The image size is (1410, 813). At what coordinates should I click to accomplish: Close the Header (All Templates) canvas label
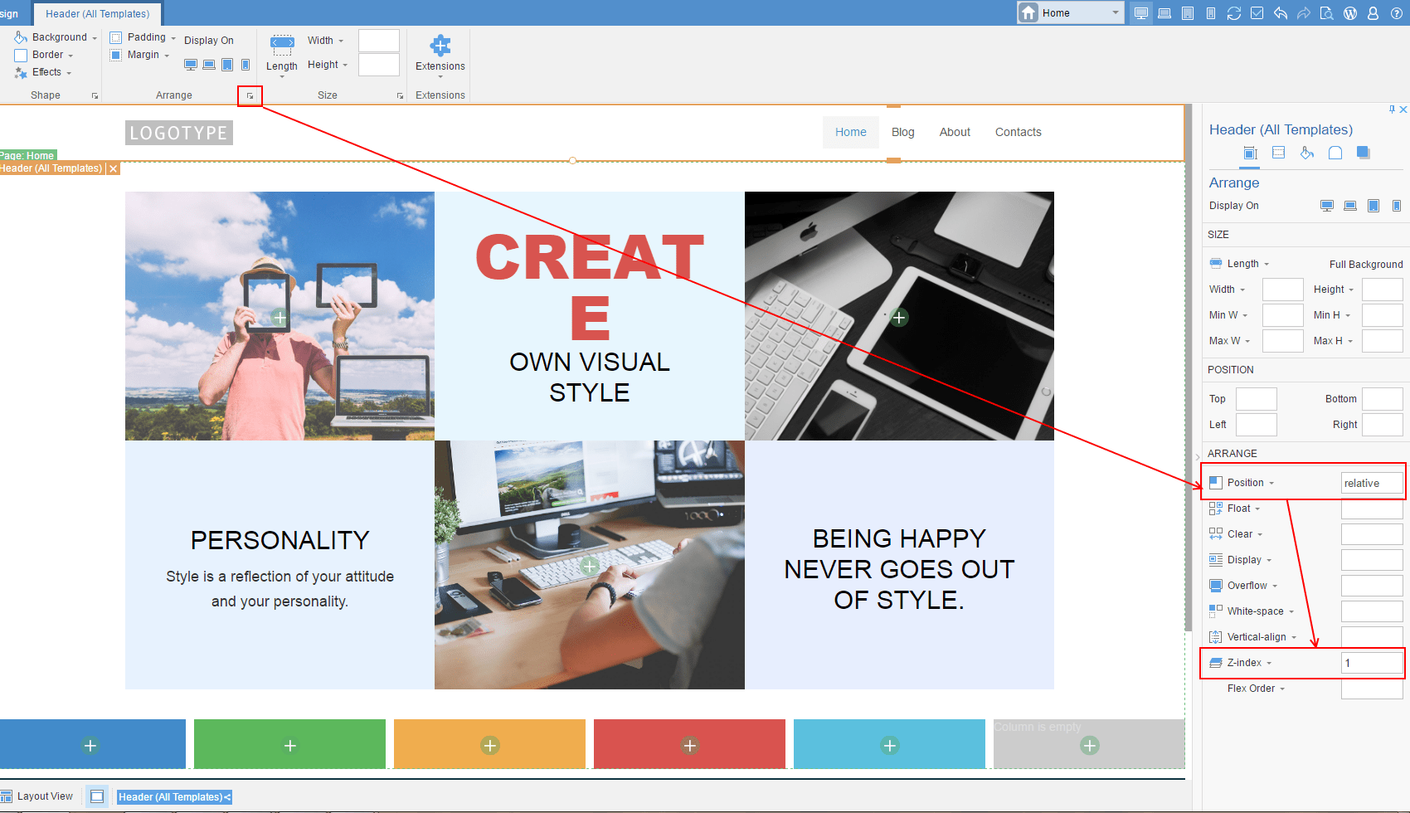click(x=114, y=168)
